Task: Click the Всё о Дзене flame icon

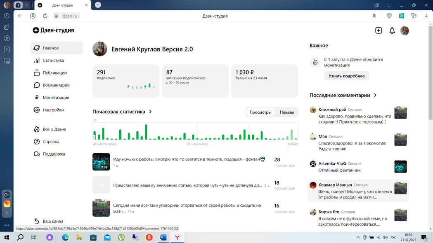Action: click(36, 129)
